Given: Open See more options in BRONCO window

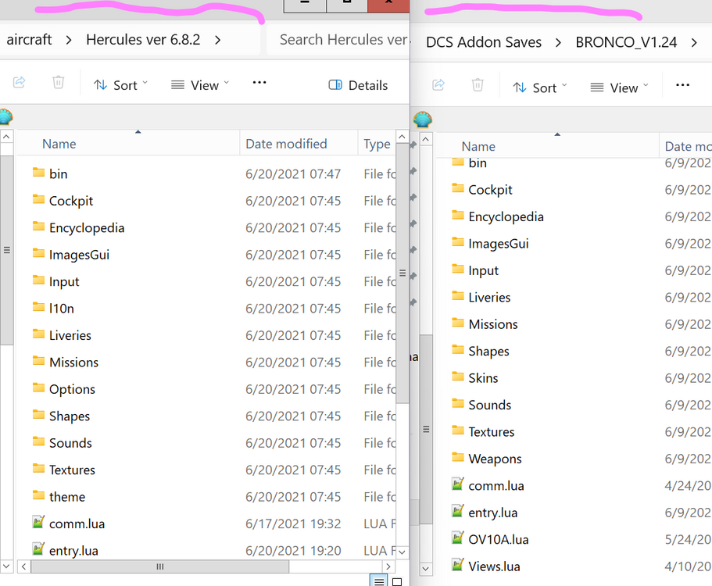Looking at the screenshot, I should [682, 85].
